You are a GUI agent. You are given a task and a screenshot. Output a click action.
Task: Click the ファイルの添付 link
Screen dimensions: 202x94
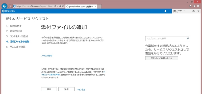[47, 56]
